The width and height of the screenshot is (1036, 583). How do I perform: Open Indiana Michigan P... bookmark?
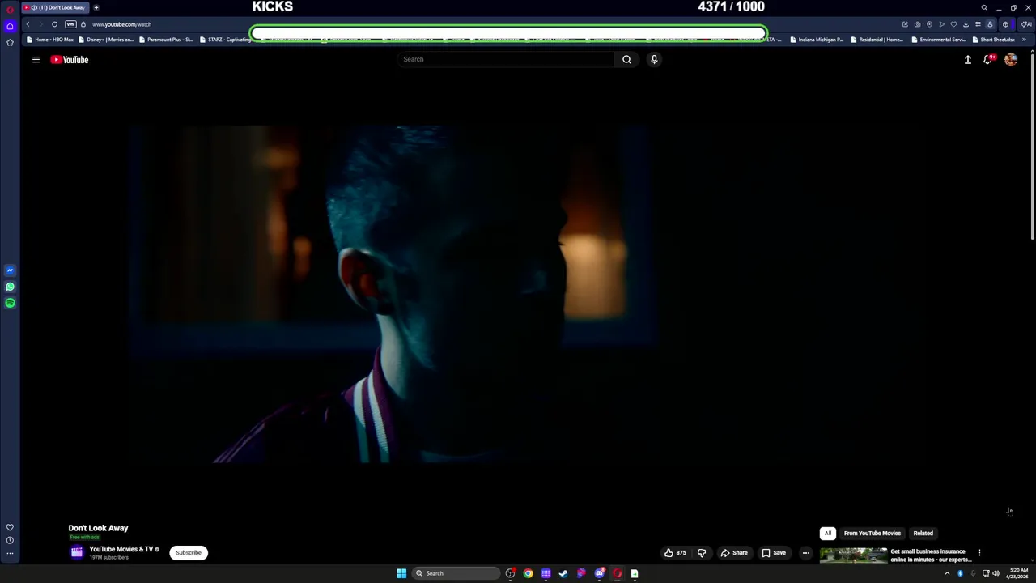point(817,40)
